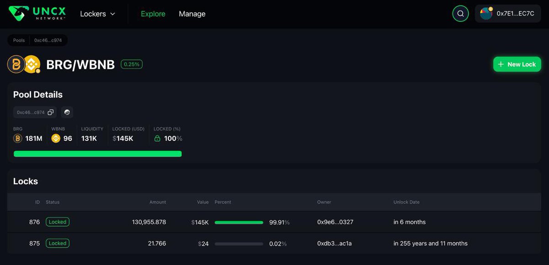Click the Locks section heading

pyautogui.click(x=26, y=181)
